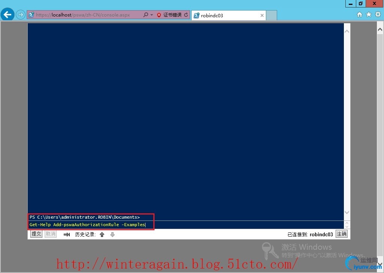The image size is (384, 273).
Task: Go back with the browser back arrow
Action: point(7,15)
